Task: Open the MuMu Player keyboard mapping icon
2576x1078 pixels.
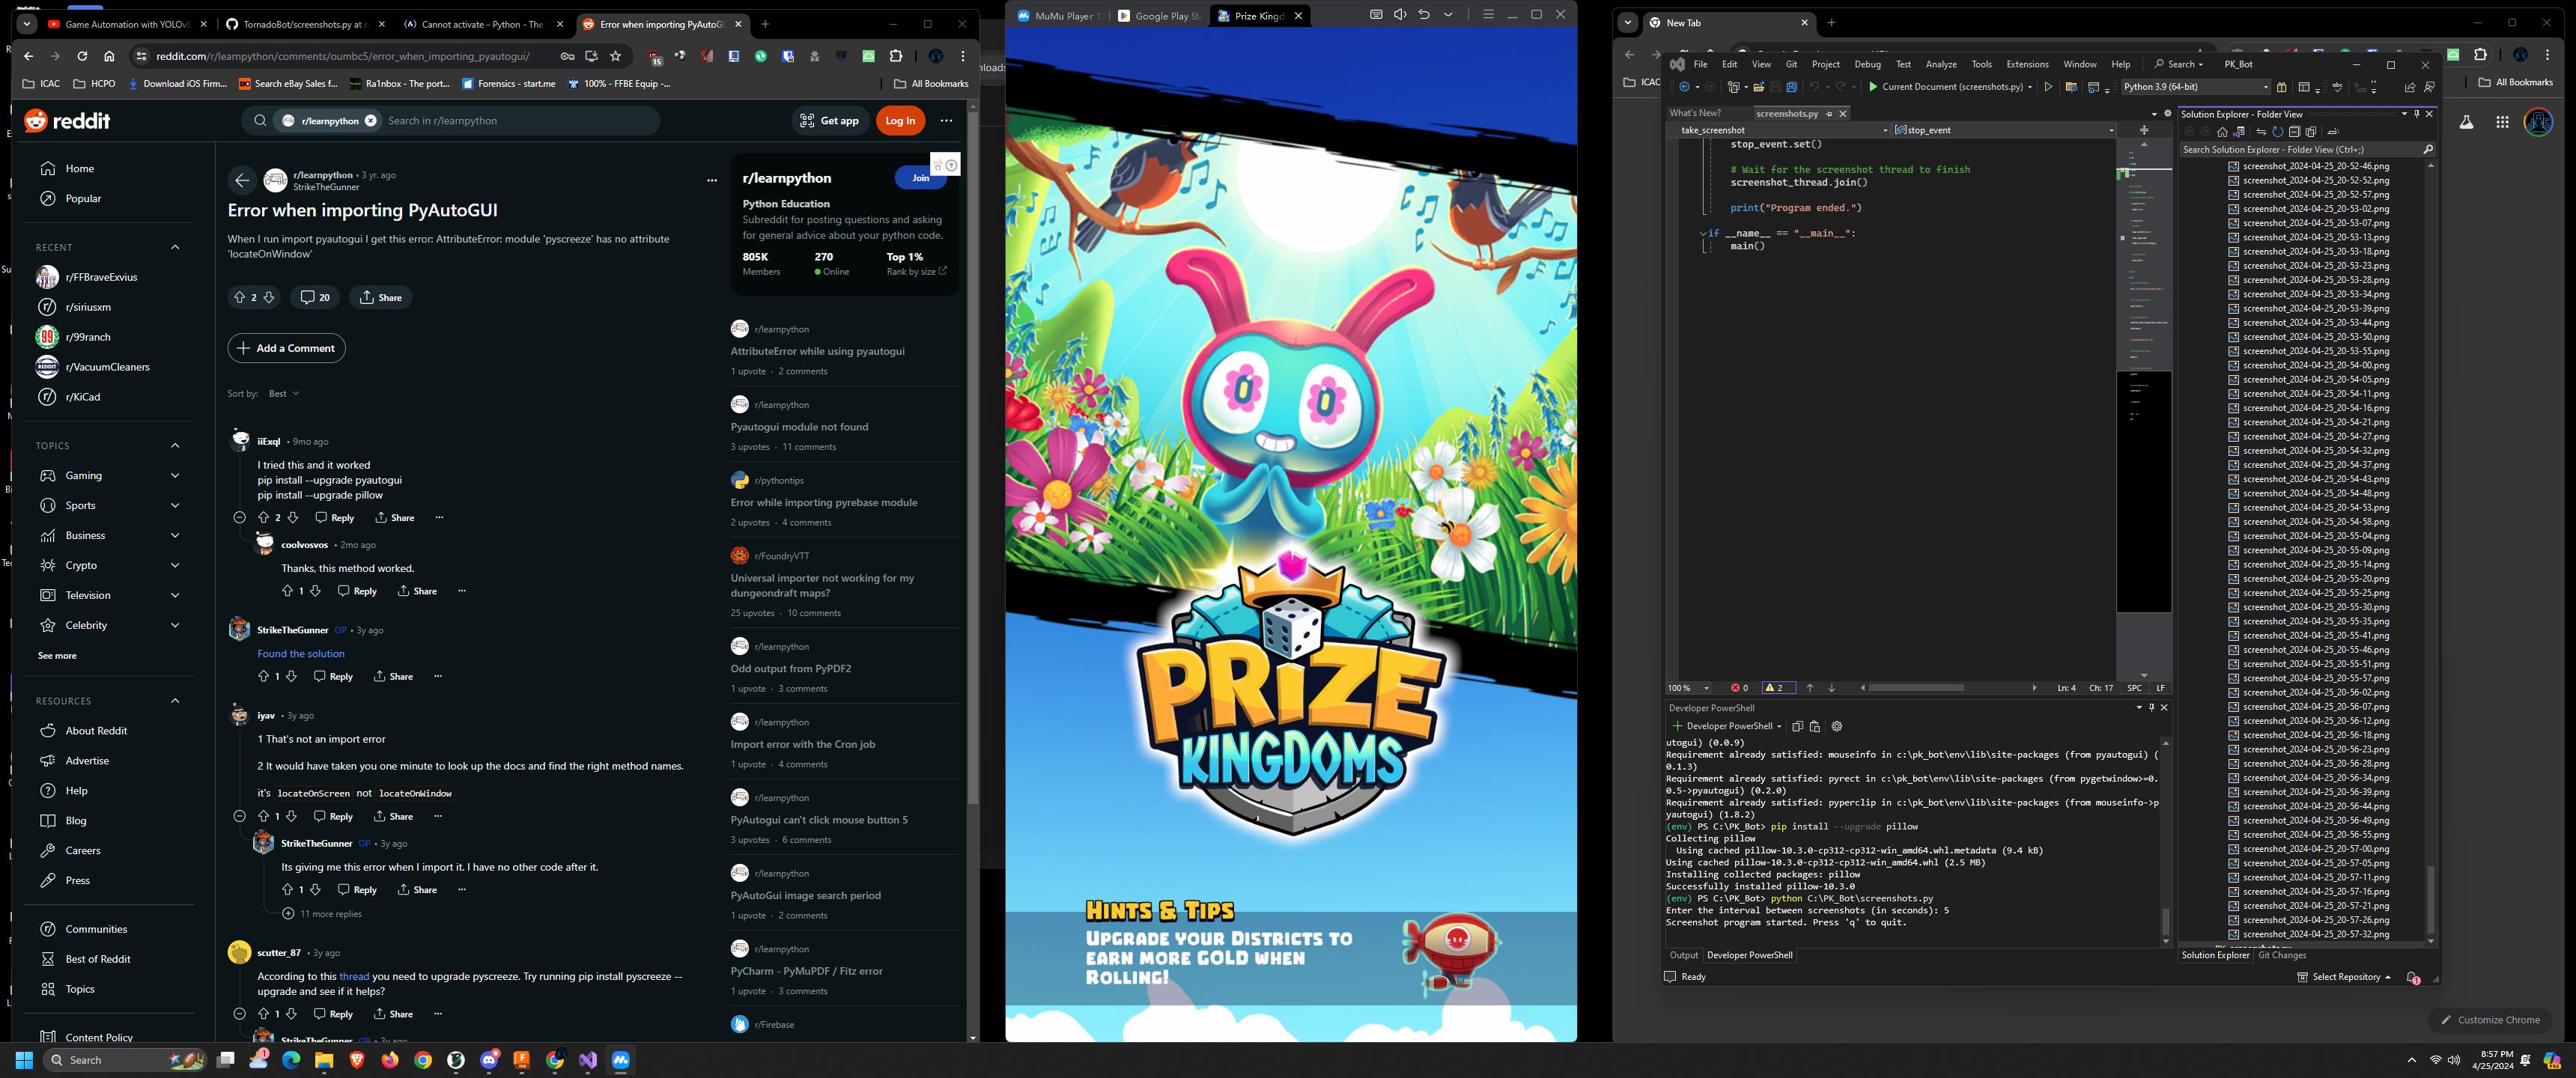Action: pos(1376,15)
